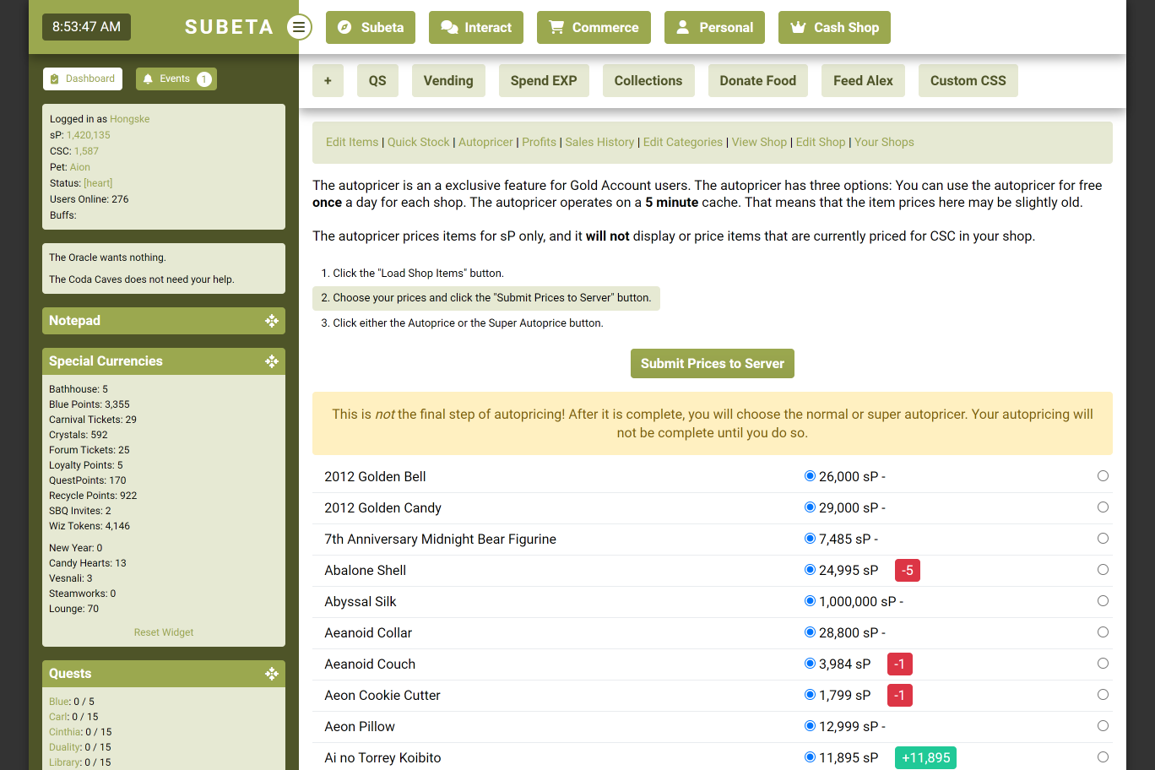Select right-side radio for Abalone Shell
The width and height of the screenshot is (1155, 770).
pos(1103,570)
